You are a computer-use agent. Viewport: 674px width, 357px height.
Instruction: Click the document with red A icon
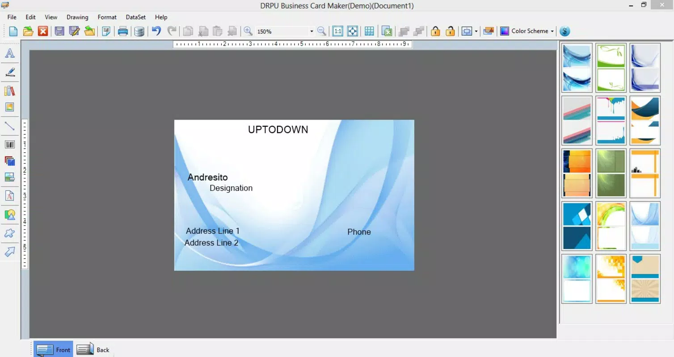point(9,196)
